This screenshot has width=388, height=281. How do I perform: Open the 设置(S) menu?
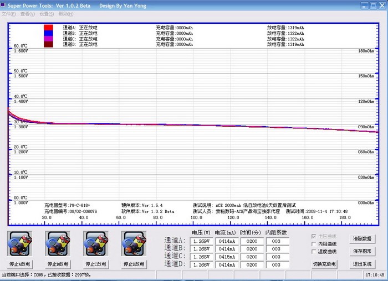click(47, 14)
